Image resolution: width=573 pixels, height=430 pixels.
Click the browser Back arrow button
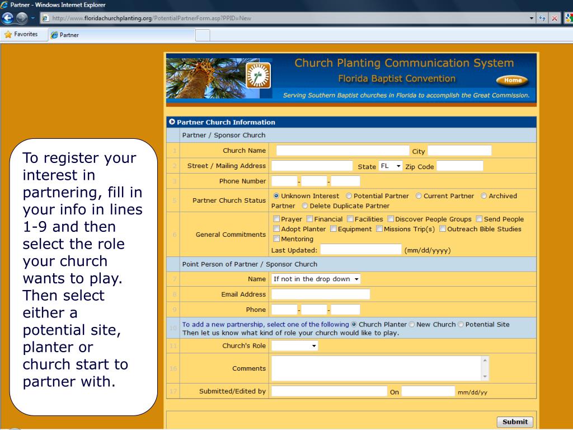[8, 18]
